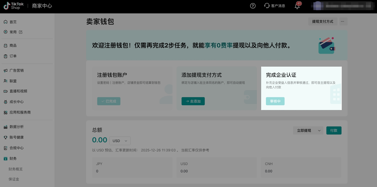Open the 商品 products menu
The width and height of the screenshot is (377, 187).
(x=13, y=45)
